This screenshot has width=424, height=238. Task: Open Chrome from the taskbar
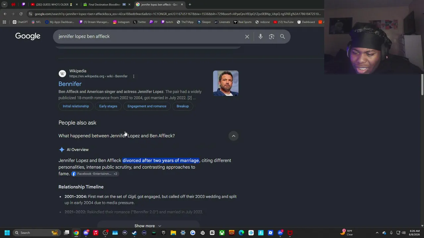(76, 233)
